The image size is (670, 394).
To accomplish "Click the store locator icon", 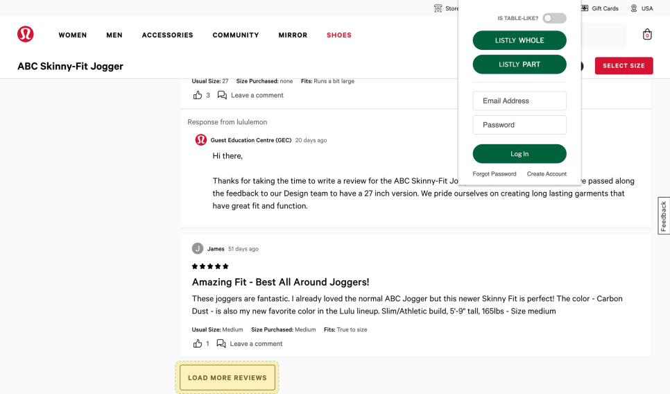I will pos(438,8).
